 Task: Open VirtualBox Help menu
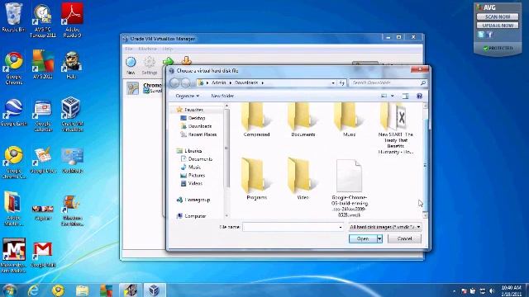tap(167, 49)
